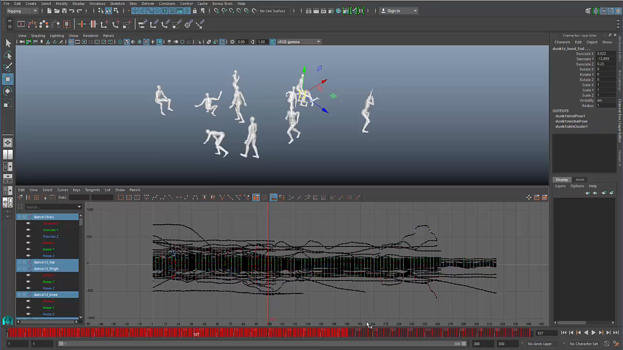Play the animation backward
Screen dimensions: 623x350
pos(586,332)
